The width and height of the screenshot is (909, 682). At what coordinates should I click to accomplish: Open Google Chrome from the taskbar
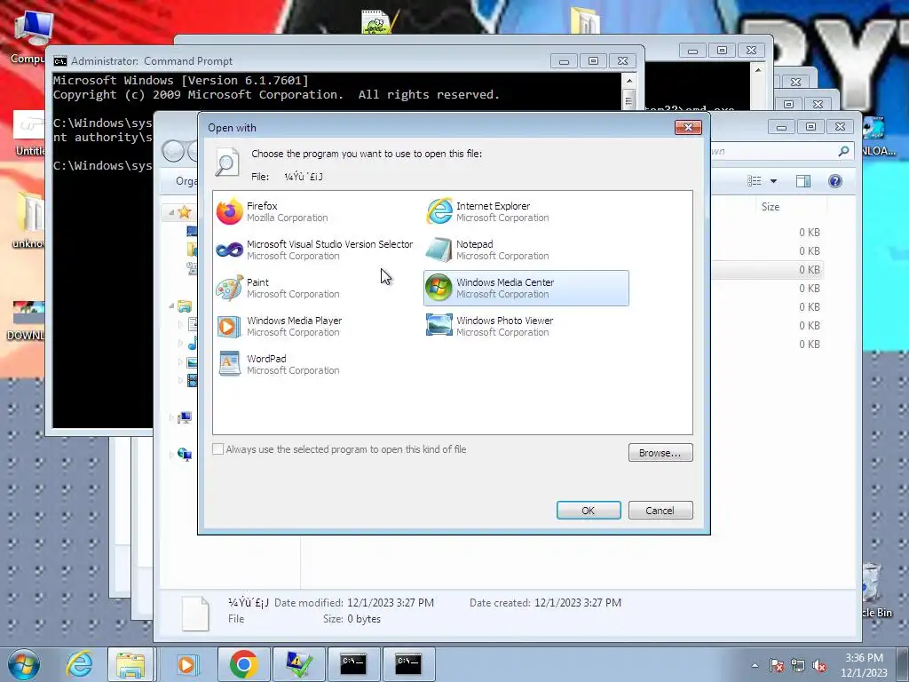(244, 664)
